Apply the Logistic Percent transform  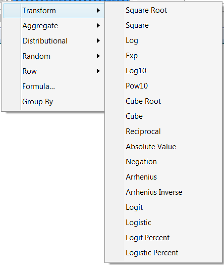152,253
